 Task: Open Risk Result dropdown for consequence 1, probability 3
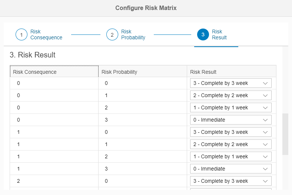tap(230, 169)
